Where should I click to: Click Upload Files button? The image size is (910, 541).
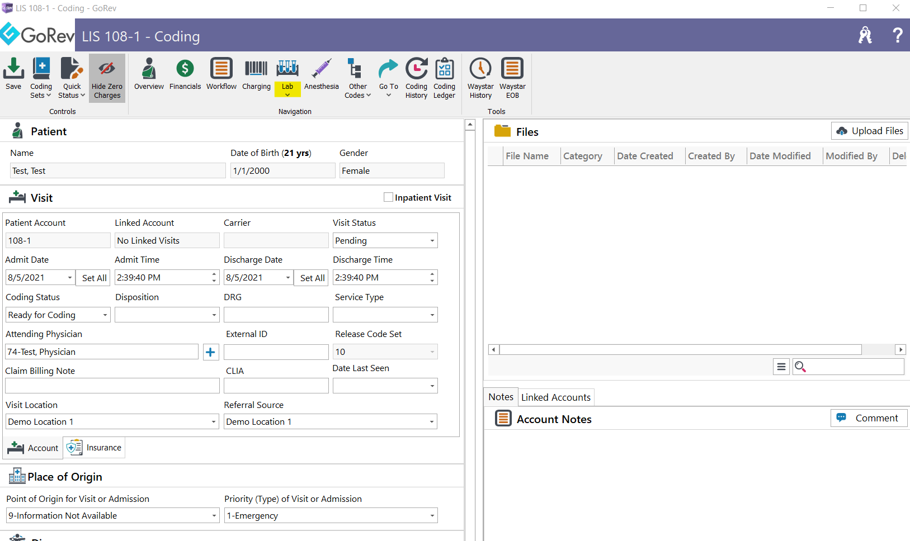870,131
